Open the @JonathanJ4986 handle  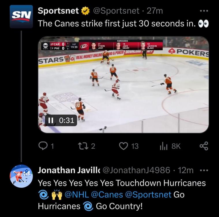click(x=136, y=170)
